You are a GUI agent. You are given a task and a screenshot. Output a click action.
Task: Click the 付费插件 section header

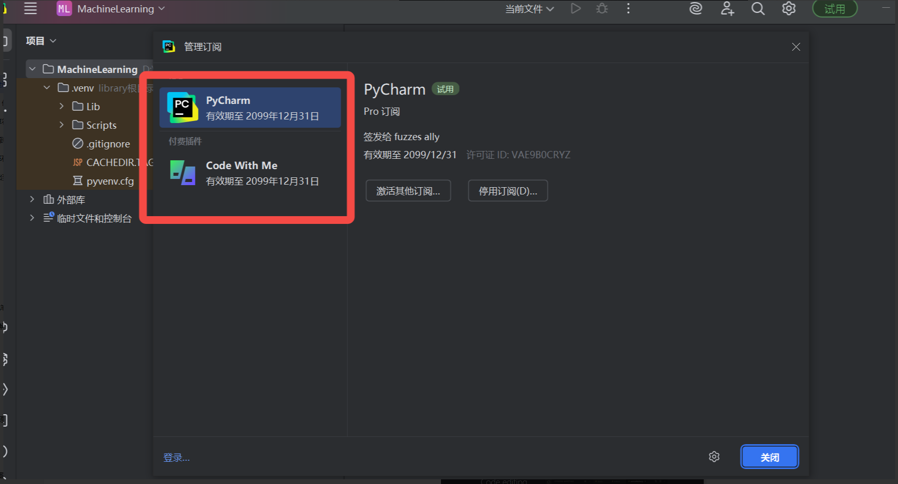[185, 141]
